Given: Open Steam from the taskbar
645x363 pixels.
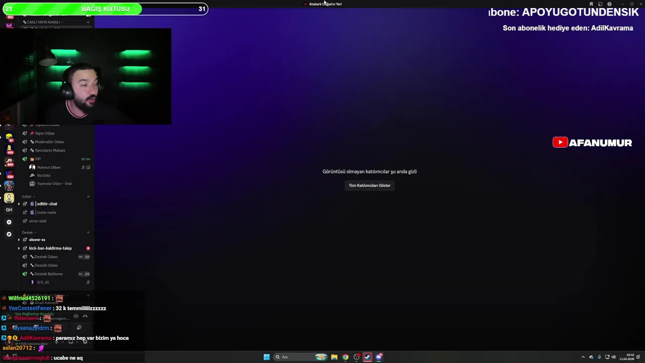Looking at the screenshot, I should pyautogui.click(x=367, y=357).
